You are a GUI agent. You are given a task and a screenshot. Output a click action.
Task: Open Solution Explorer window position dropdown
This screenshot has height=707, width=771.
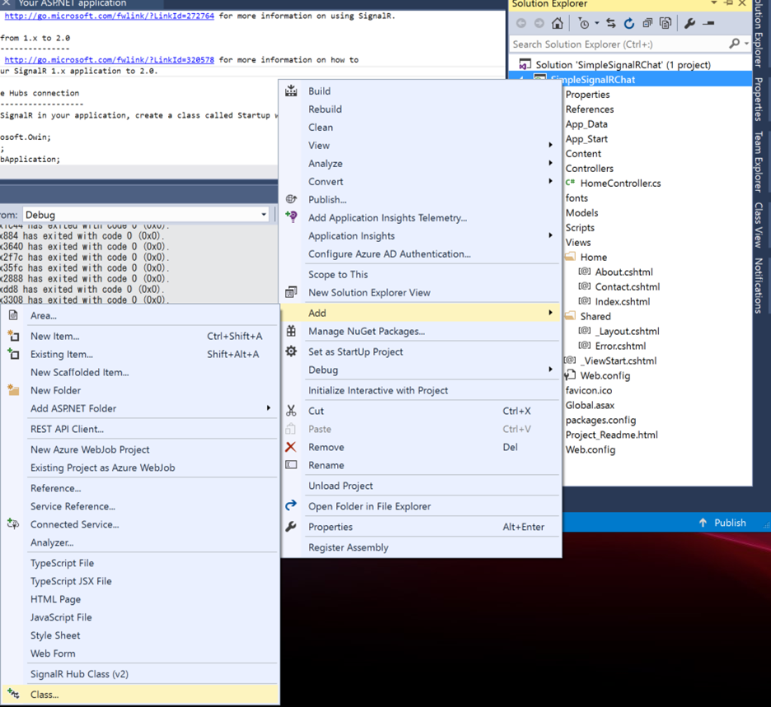[x=714, y=3]
